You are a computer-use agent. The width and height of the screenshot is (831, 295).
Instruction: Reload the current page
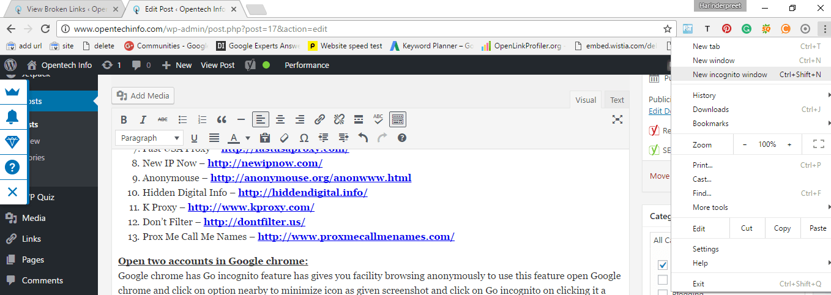click(x=45, y=29)
